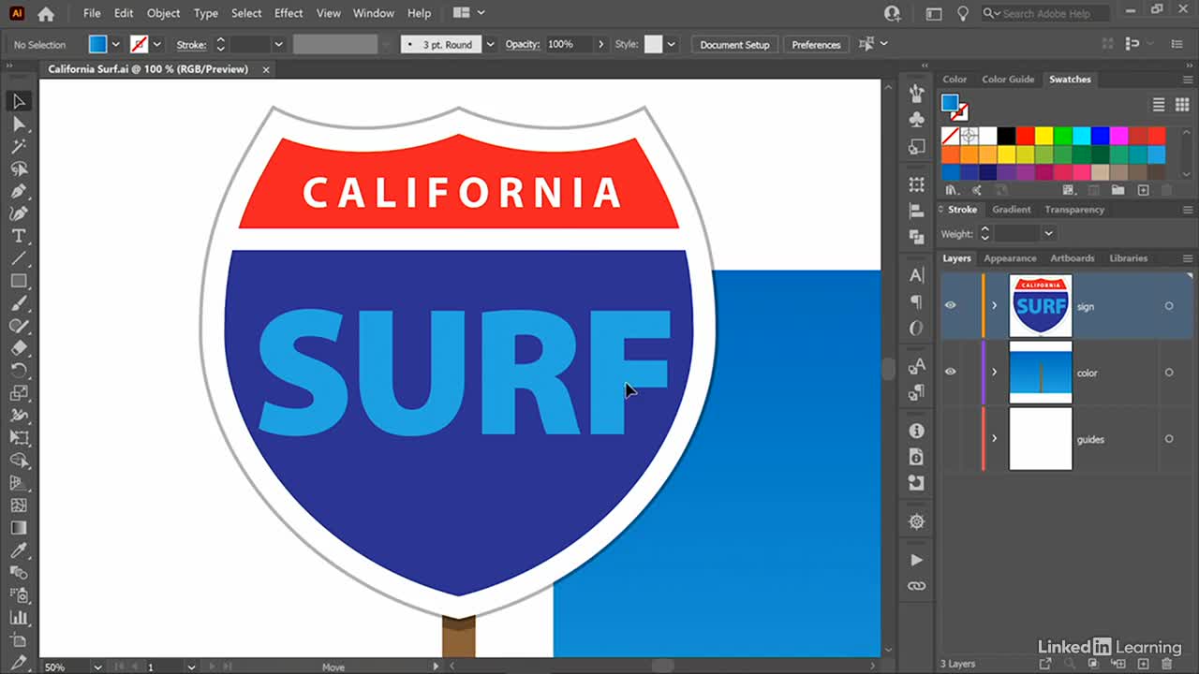The image size is (1199, 674).
Task: Create new layer in Layers panel
Action: point(1142,664)
